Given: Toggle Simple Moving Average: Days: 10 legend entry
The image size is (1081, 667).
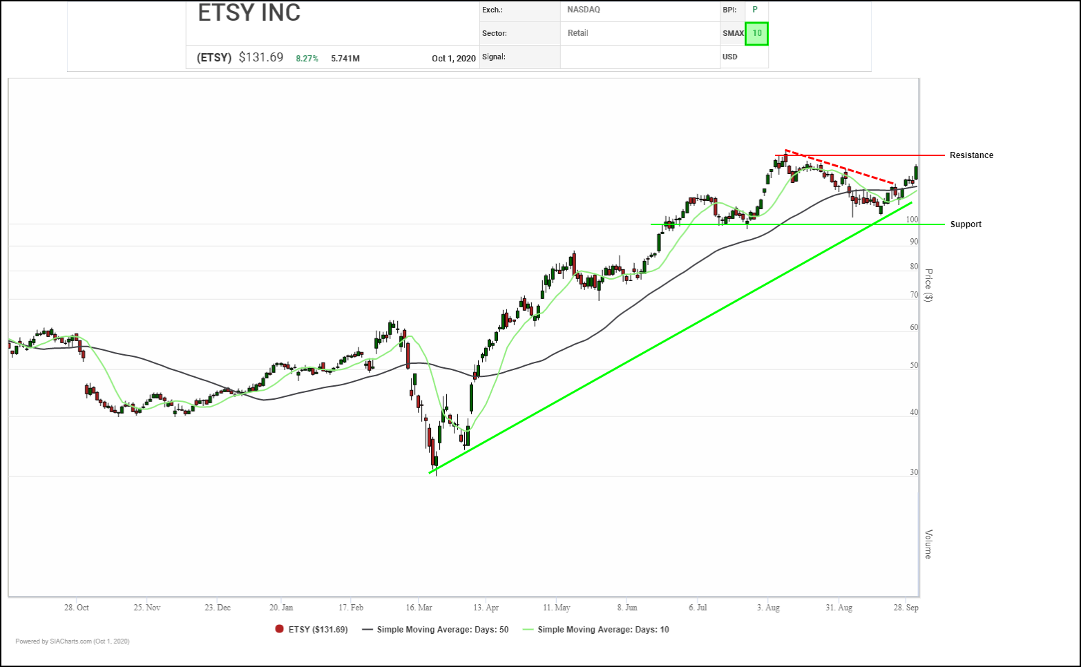Looking at the screenshot, I should (603, 629).
